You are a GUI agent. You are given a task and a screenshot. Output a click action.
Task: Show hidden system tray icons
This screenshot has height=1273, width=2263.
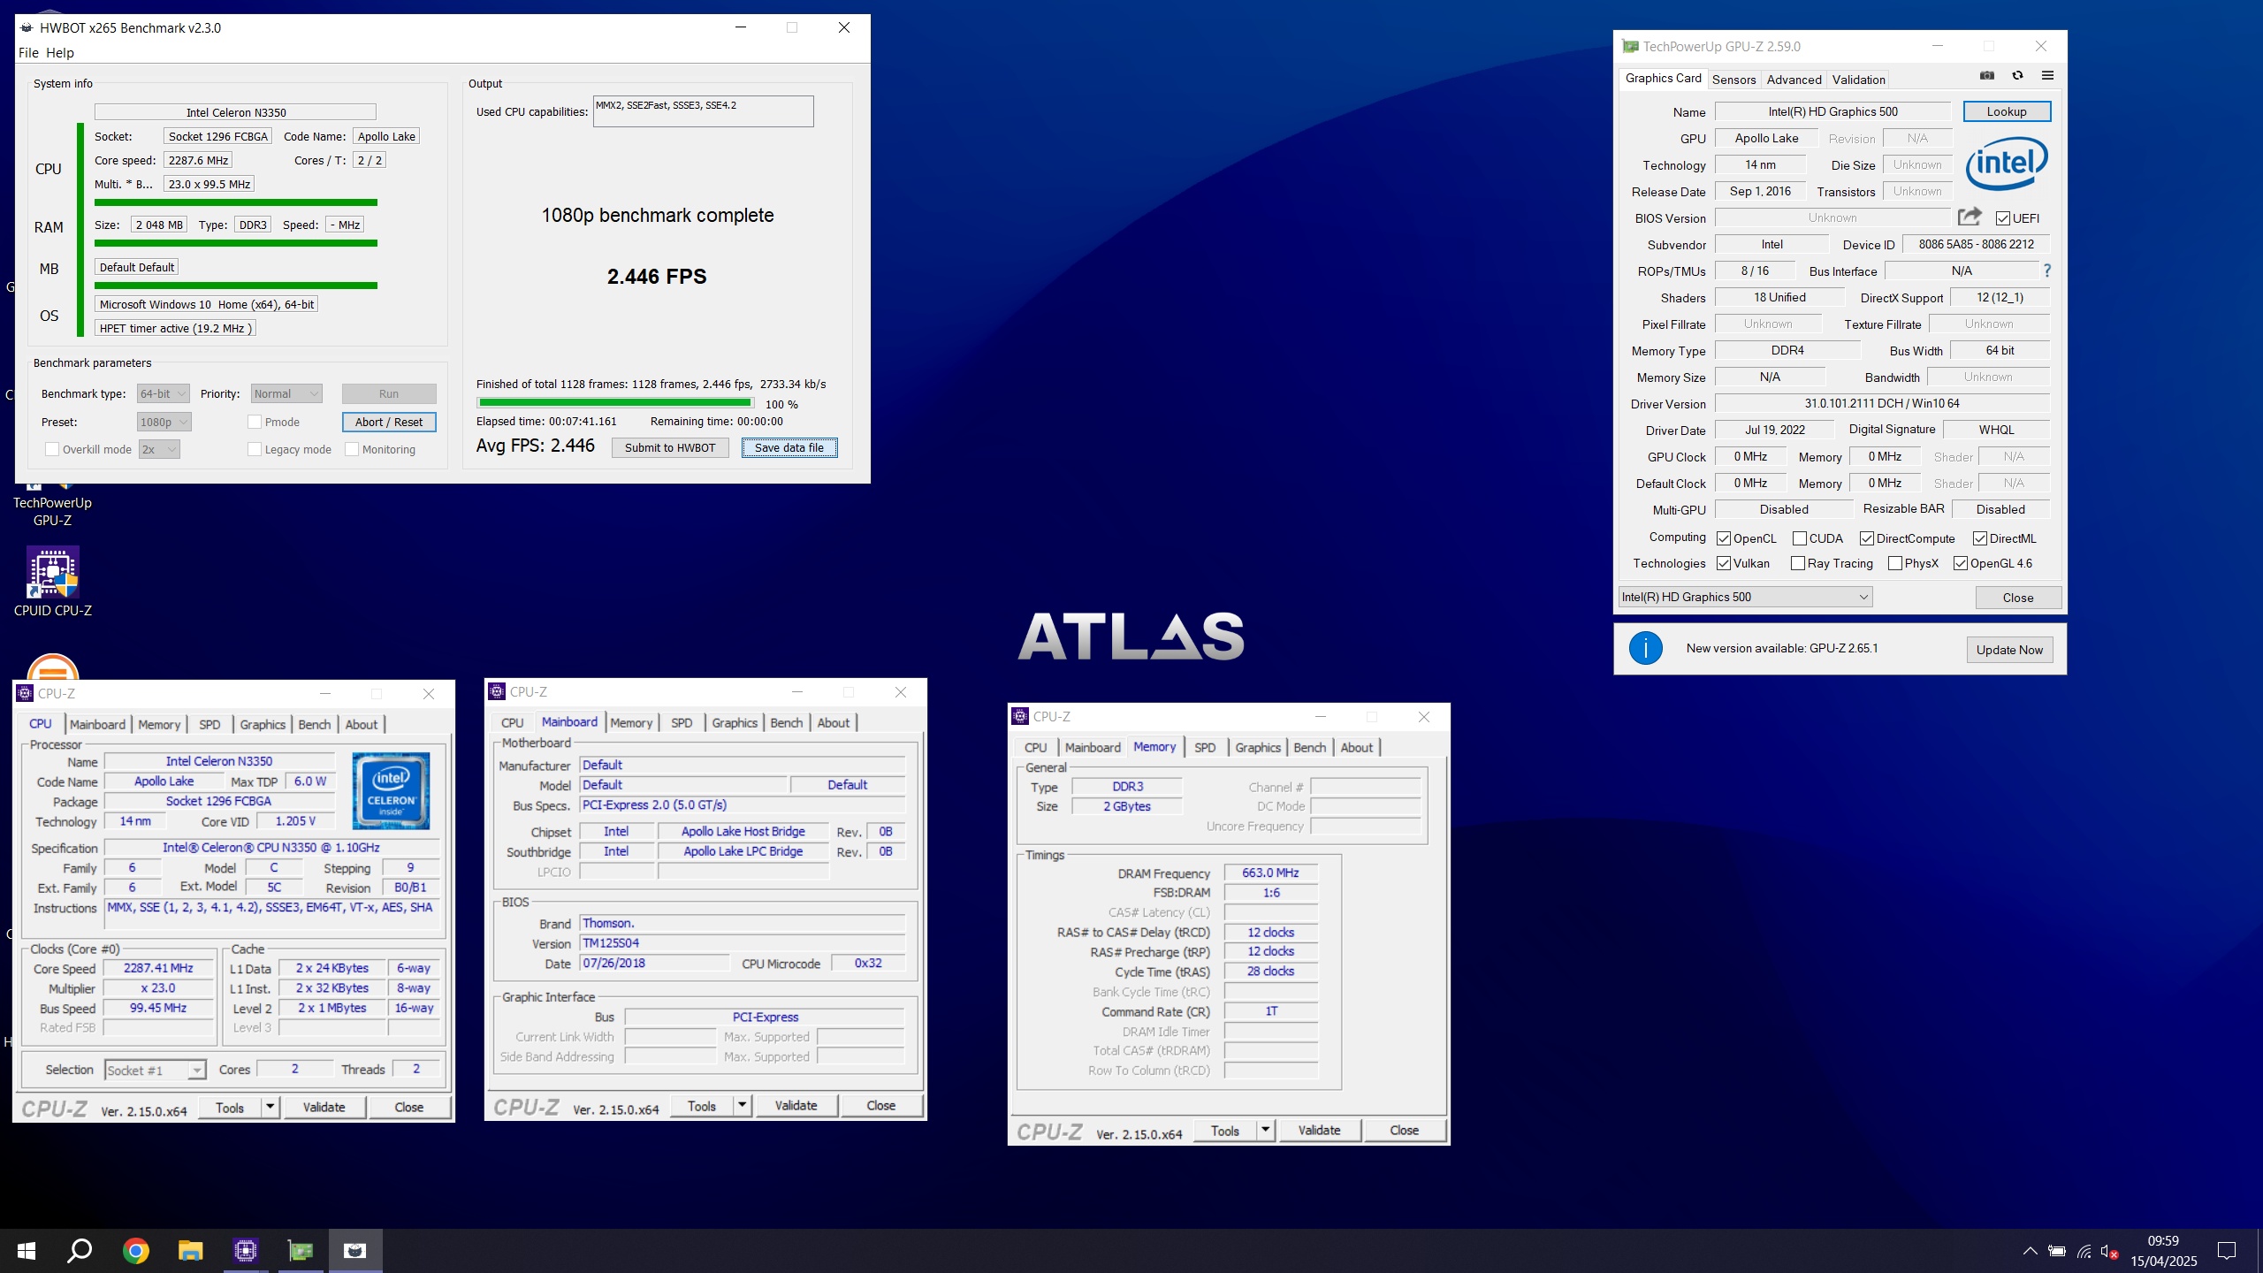click(x=2030, y=1251)
